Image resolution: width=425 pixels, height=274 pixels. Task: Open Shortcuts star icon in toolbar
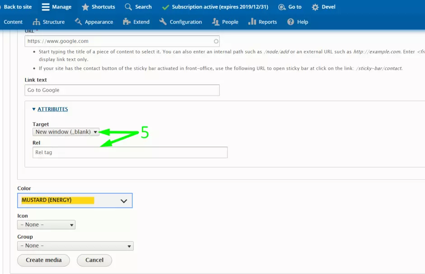pos(85,7)
